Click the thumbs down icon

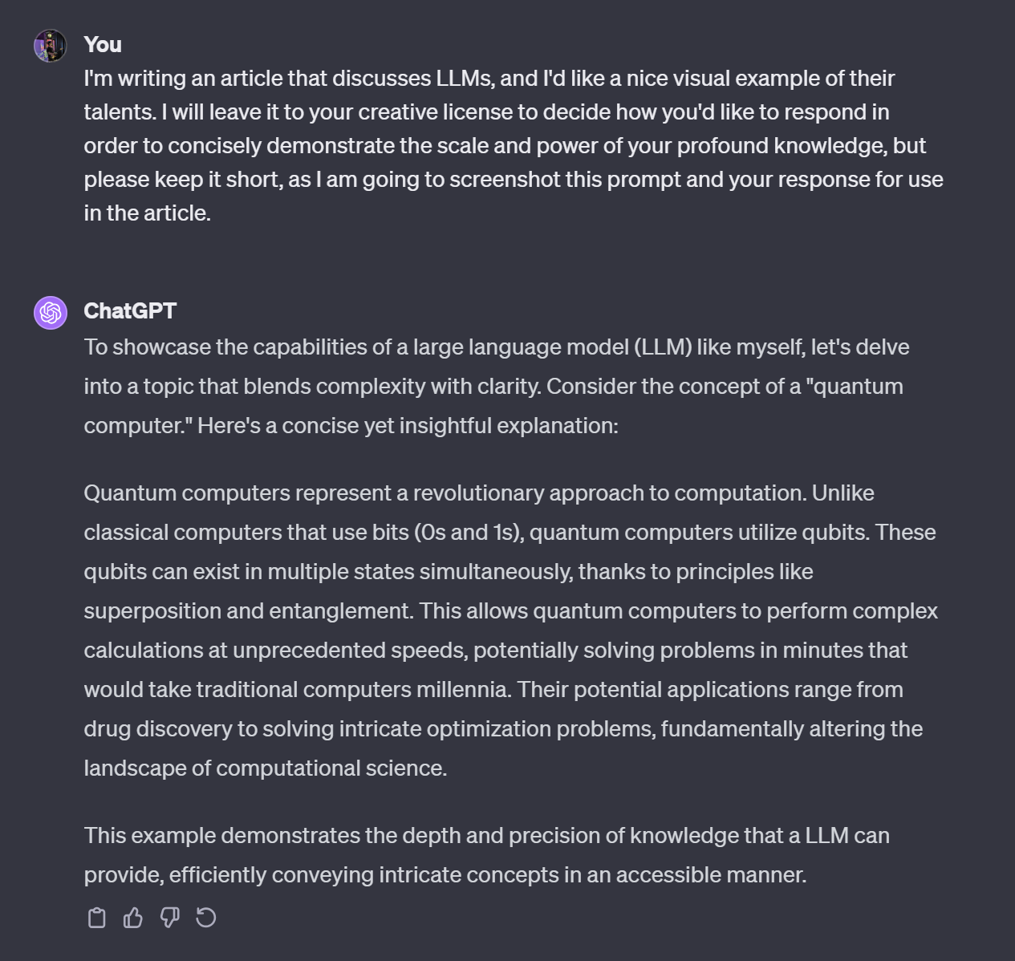coord(169,918)
